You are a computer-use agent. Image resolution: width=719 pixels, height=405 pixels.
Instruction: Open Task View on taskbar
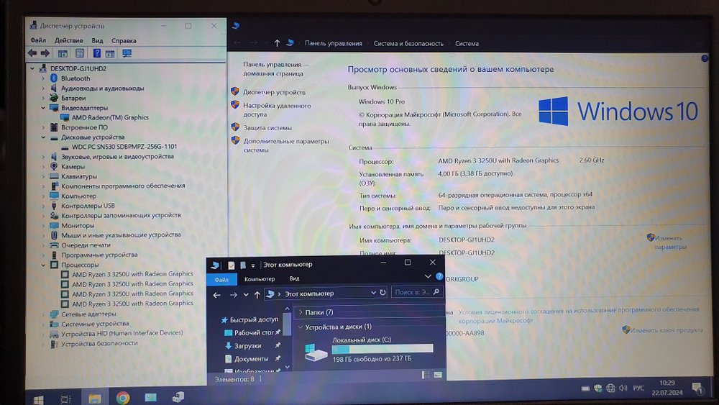tap(66, 399)
